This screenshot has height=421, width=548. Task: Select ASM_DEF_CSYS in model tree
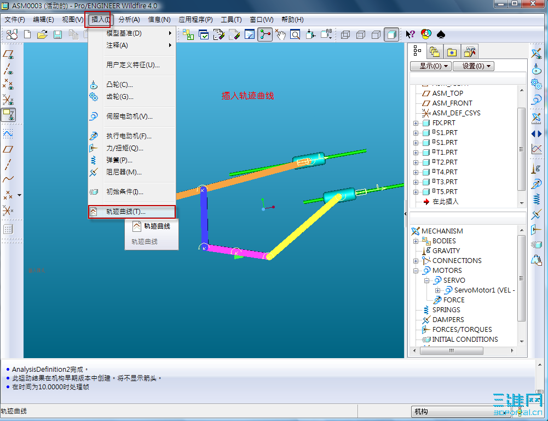456,113
